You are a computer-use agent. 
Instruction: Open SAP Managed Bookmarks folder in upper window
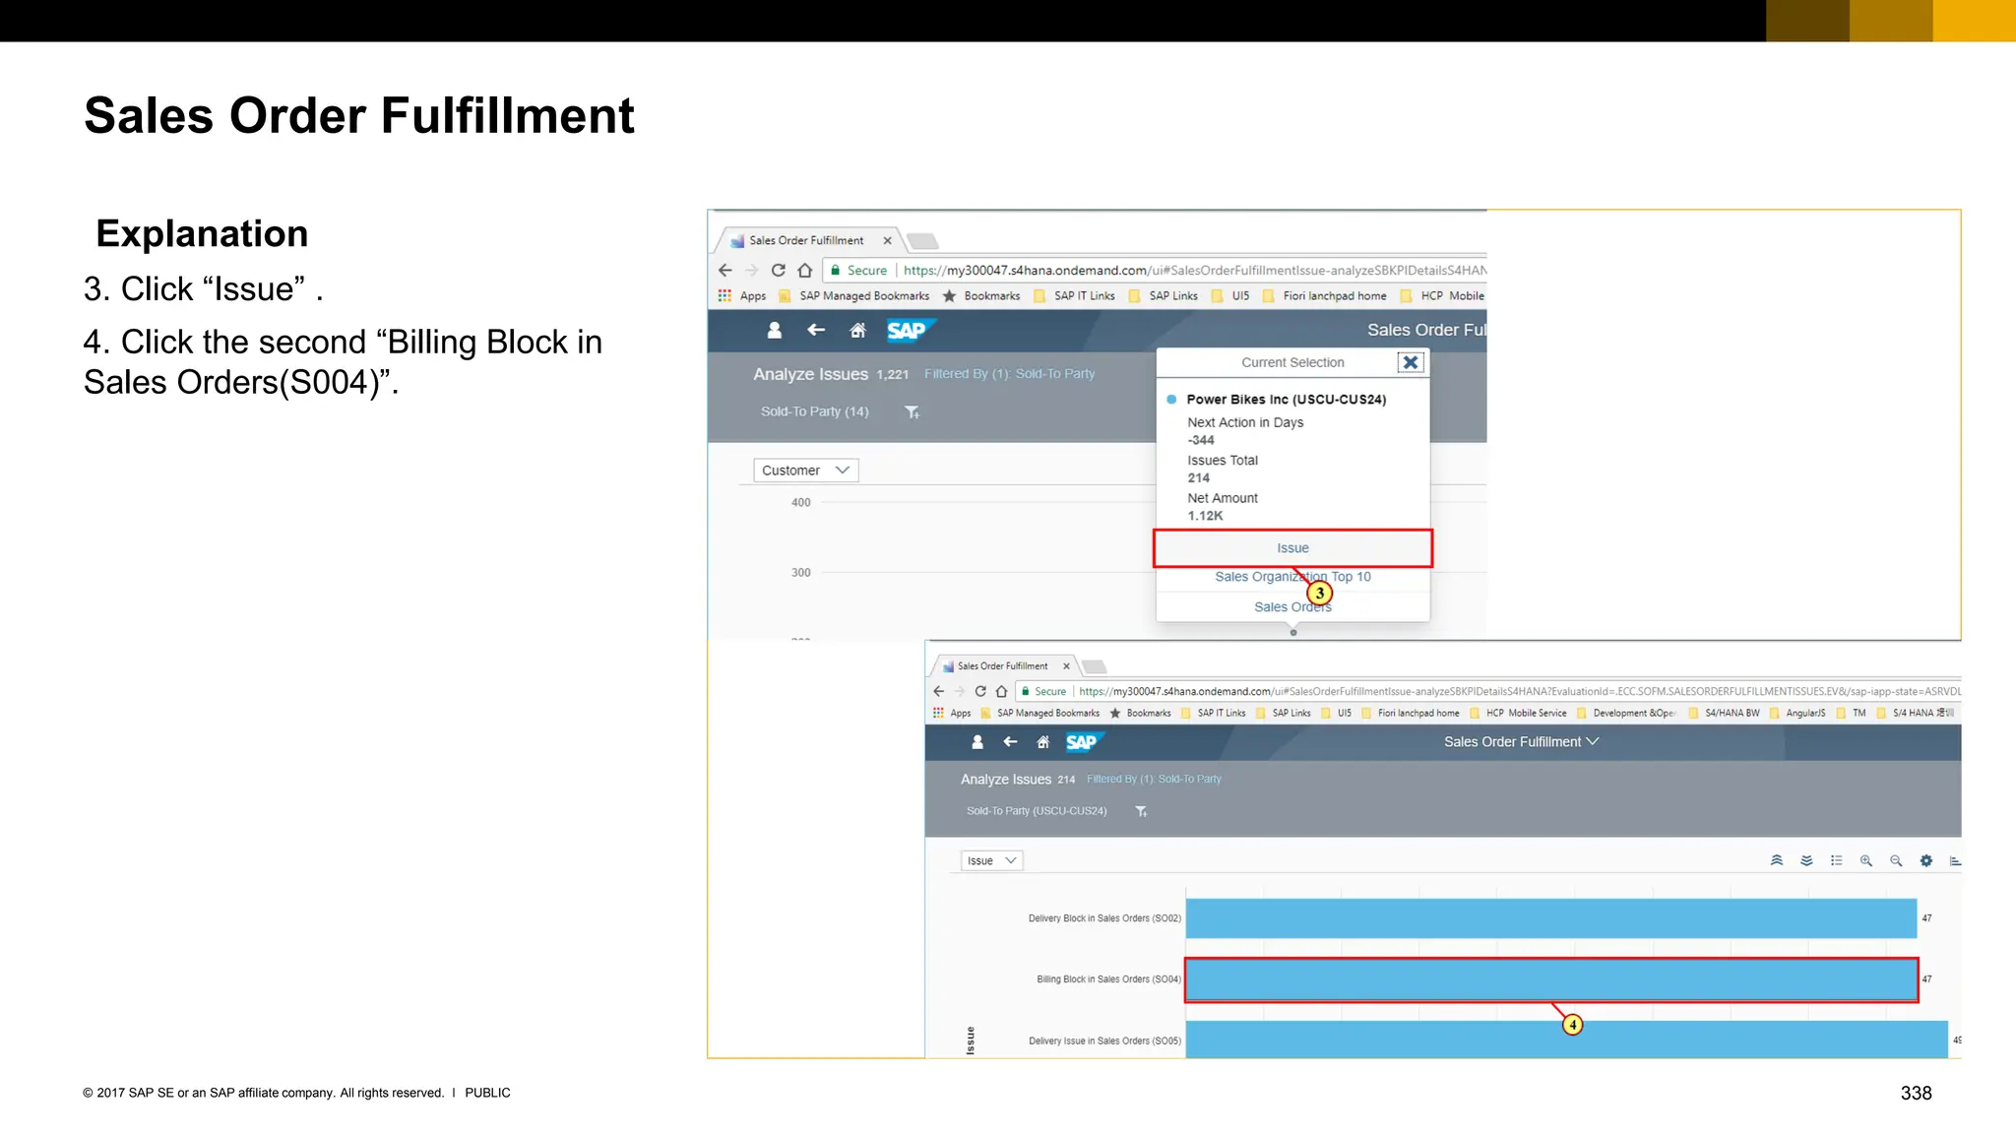[x=854, y=295]
